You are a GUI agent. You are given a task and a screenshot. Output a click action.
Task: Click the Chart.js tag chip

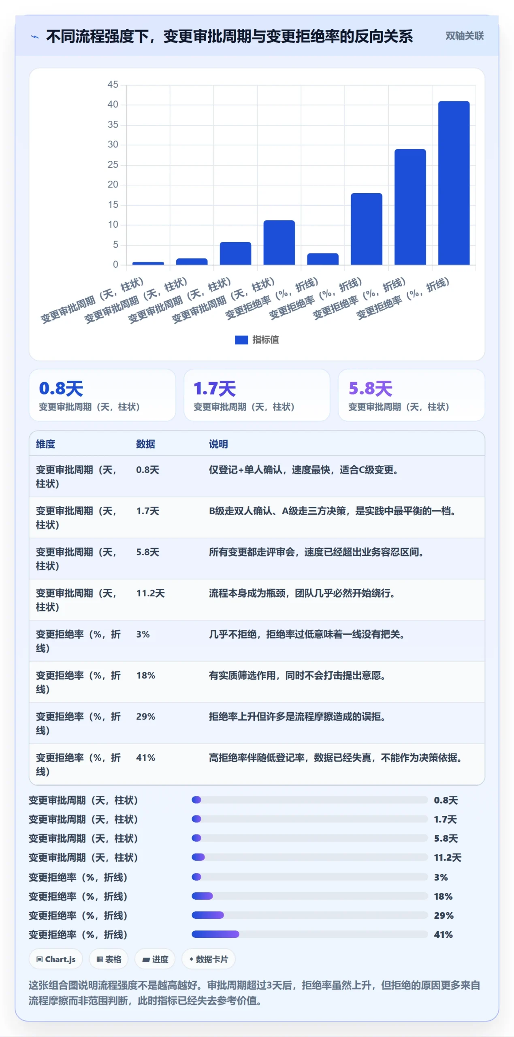[56, 959]
